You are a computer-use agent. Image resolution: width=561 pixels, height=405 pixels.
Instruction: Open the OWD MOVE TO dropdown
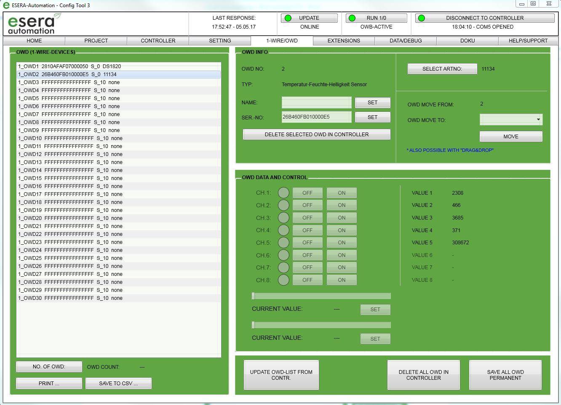tap(538, 119)
